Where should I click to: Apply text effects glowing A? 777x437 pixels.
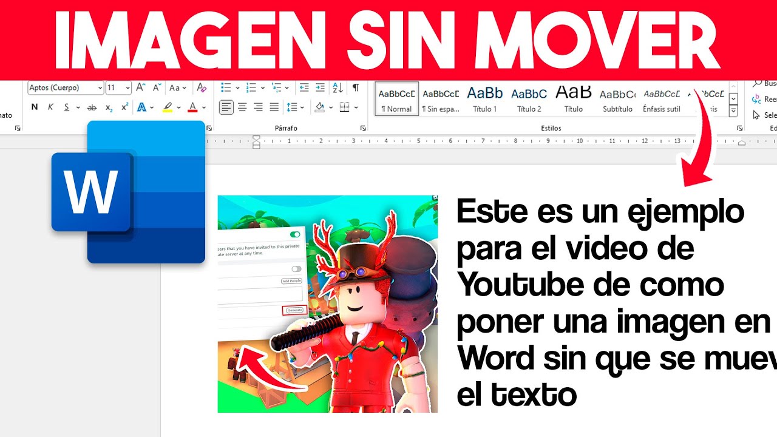coord(141,107)
